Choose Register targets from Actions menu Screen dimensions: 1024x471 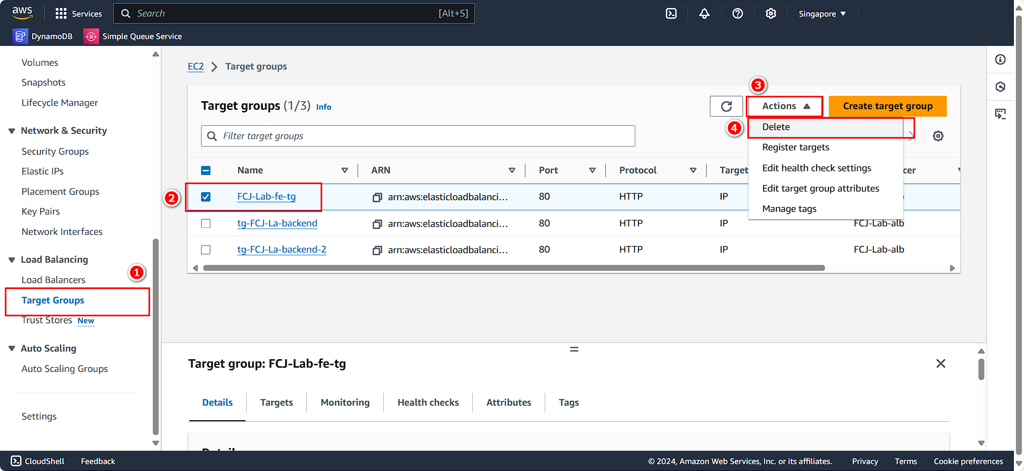click(x=826, y=147)
